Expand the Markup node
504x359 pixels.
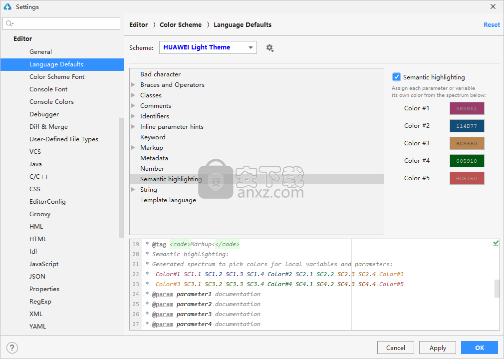tap(133, 148)
